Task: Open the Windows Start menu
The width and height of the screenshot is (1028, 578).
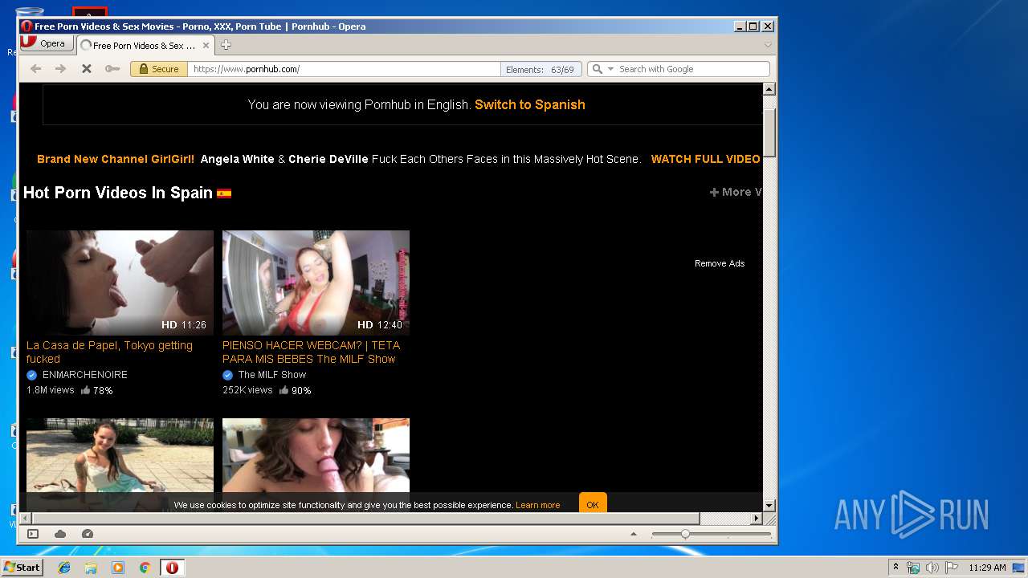Action: click(x=22, y=568)
